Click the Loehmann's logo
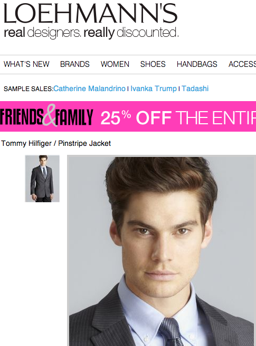The image size is (256, 346). tap(91, 13)
